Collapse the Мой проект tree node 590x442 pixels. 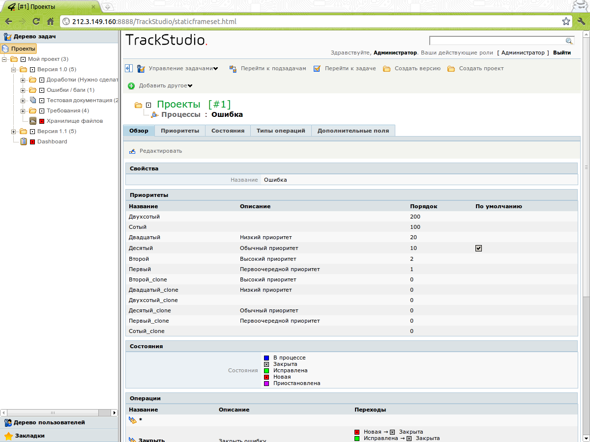4,59
